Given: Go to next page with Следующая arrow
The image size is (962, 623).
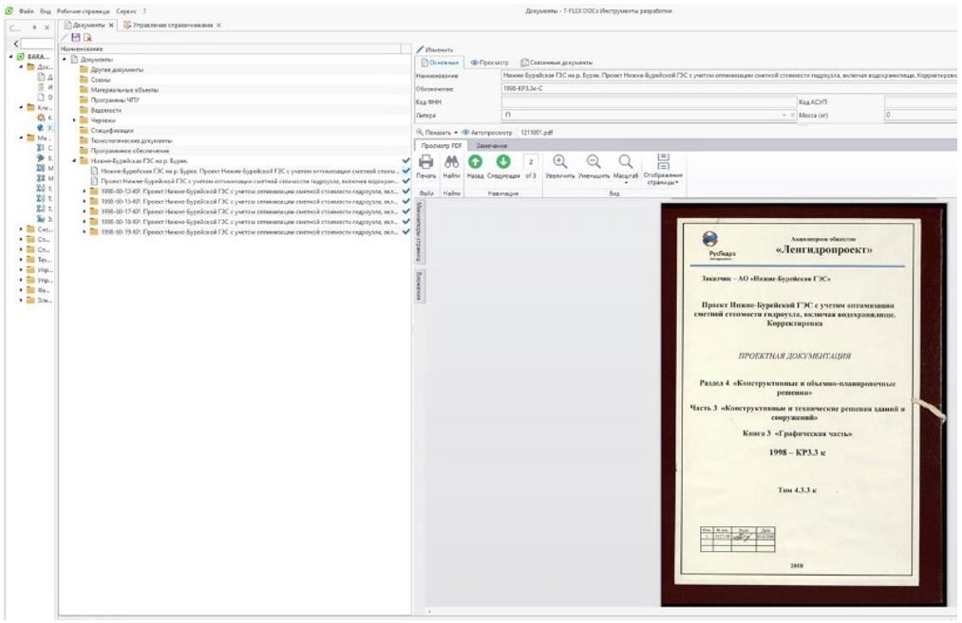Looking at the screenshot, I should pyautogui.click(x=504, y=163).
